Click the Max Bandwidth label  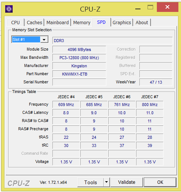(x=34, y=57)
